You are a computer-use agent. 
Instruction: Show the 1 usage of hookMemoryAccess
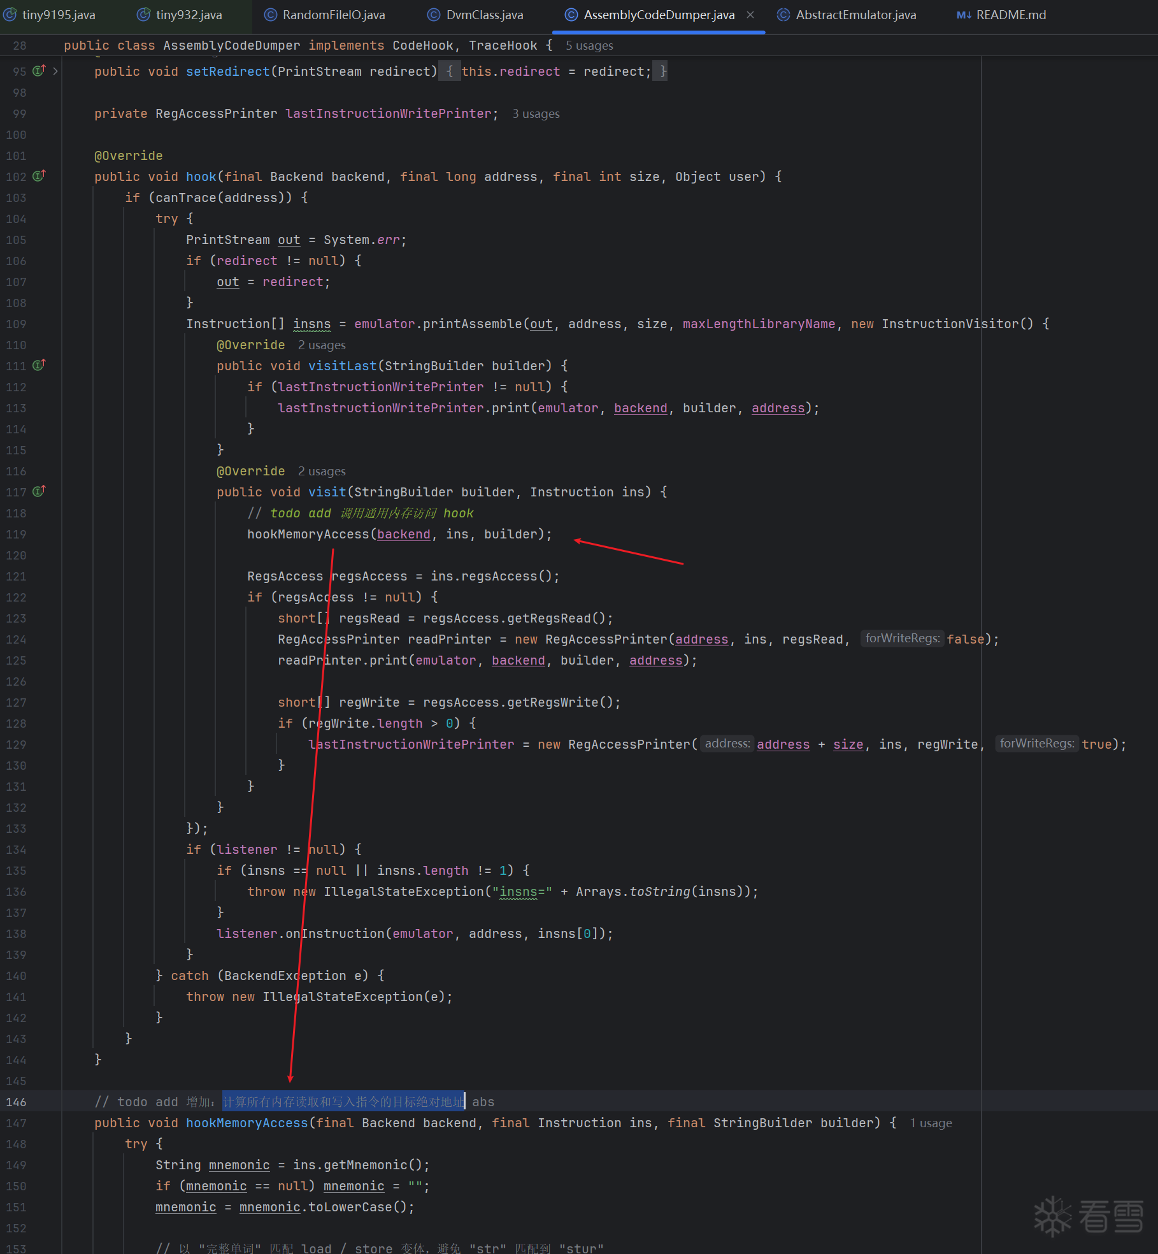[931, 1123]
